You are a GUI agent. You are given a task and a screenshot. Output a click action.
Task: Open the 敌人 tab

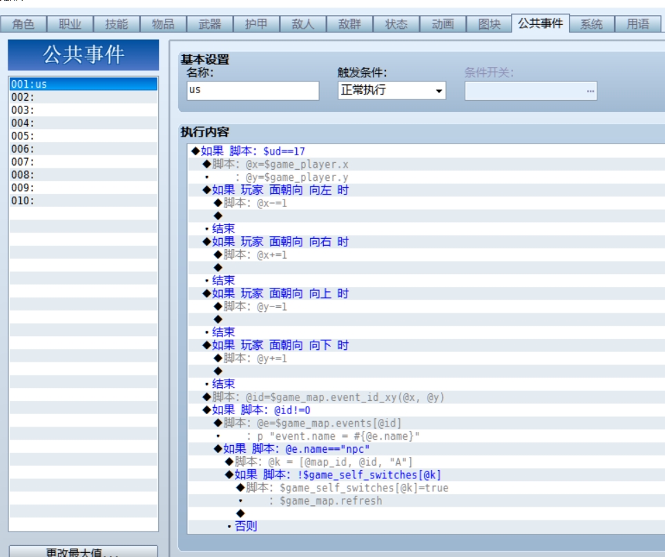(303, 24)
